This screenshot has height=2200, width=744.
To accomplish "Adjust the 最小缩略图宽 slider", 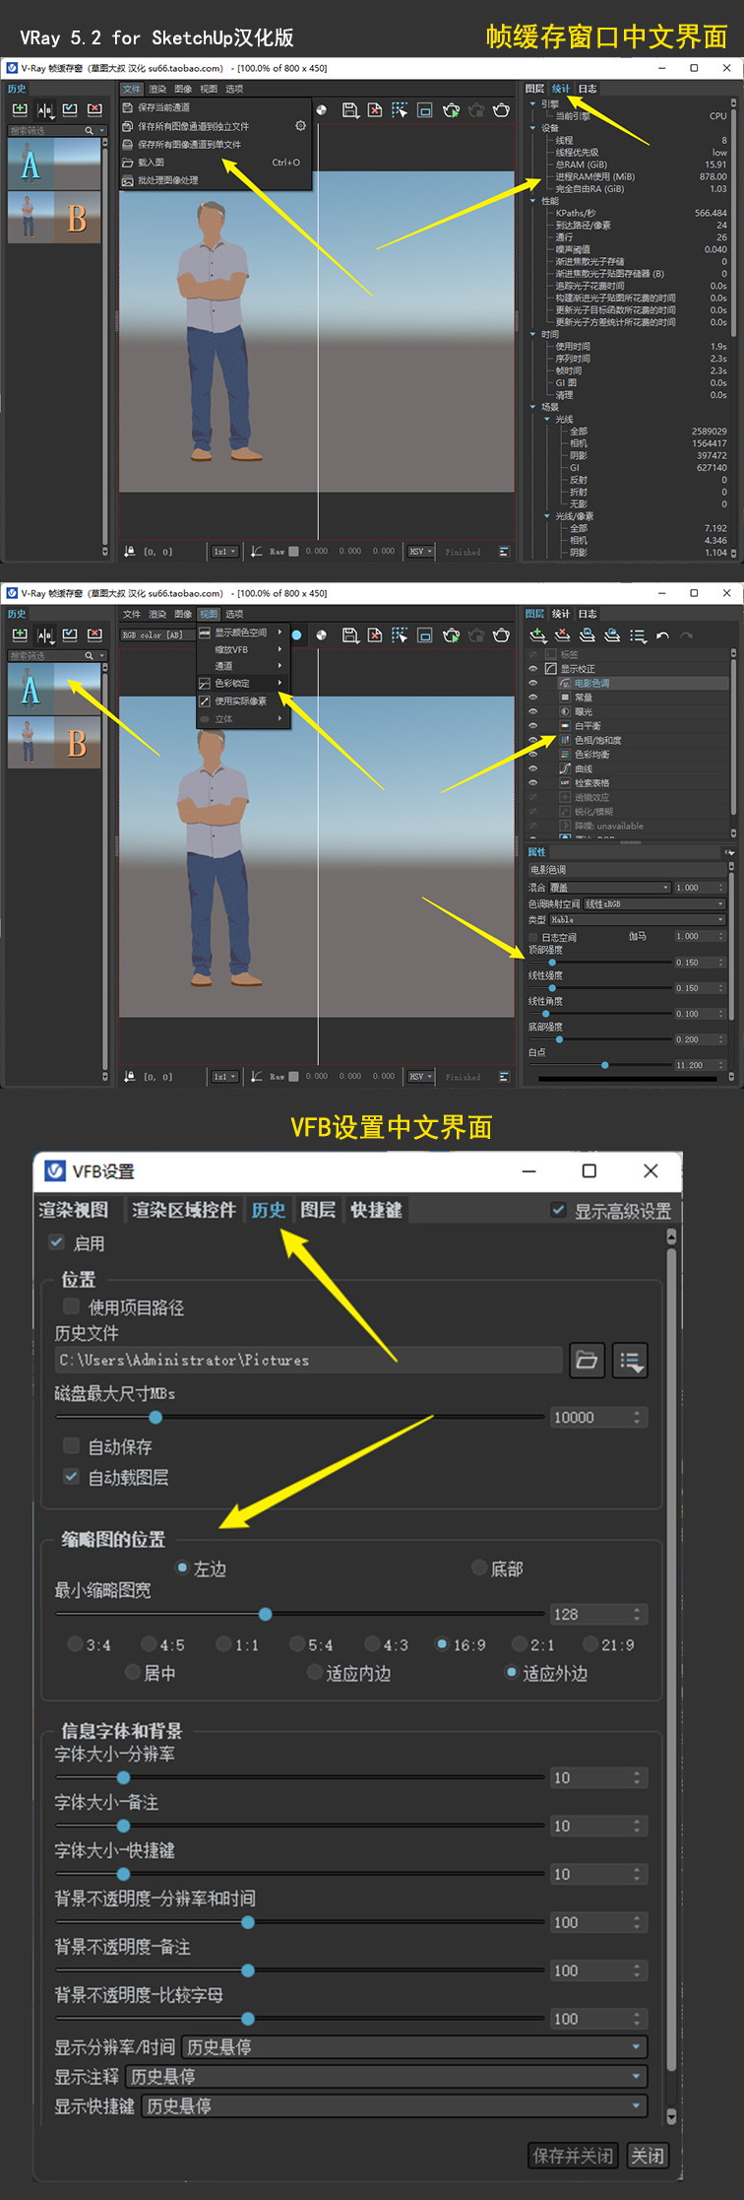I will (266, 1614).
